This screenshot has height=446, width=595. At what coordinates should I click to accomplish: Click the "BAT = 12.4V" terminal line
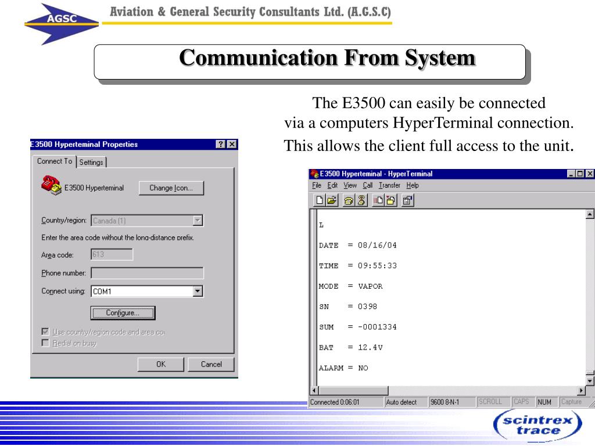click(350, 347)
